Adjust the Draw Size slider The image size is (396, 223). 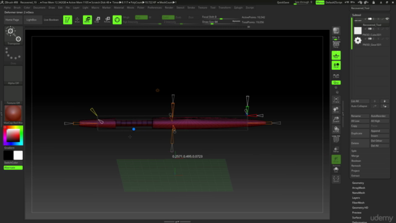tap(222, 22)
